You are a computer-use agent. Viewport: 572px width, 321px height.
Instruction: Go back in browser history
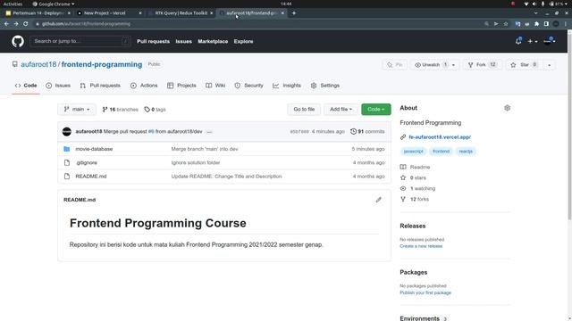[x=6, y=24]
